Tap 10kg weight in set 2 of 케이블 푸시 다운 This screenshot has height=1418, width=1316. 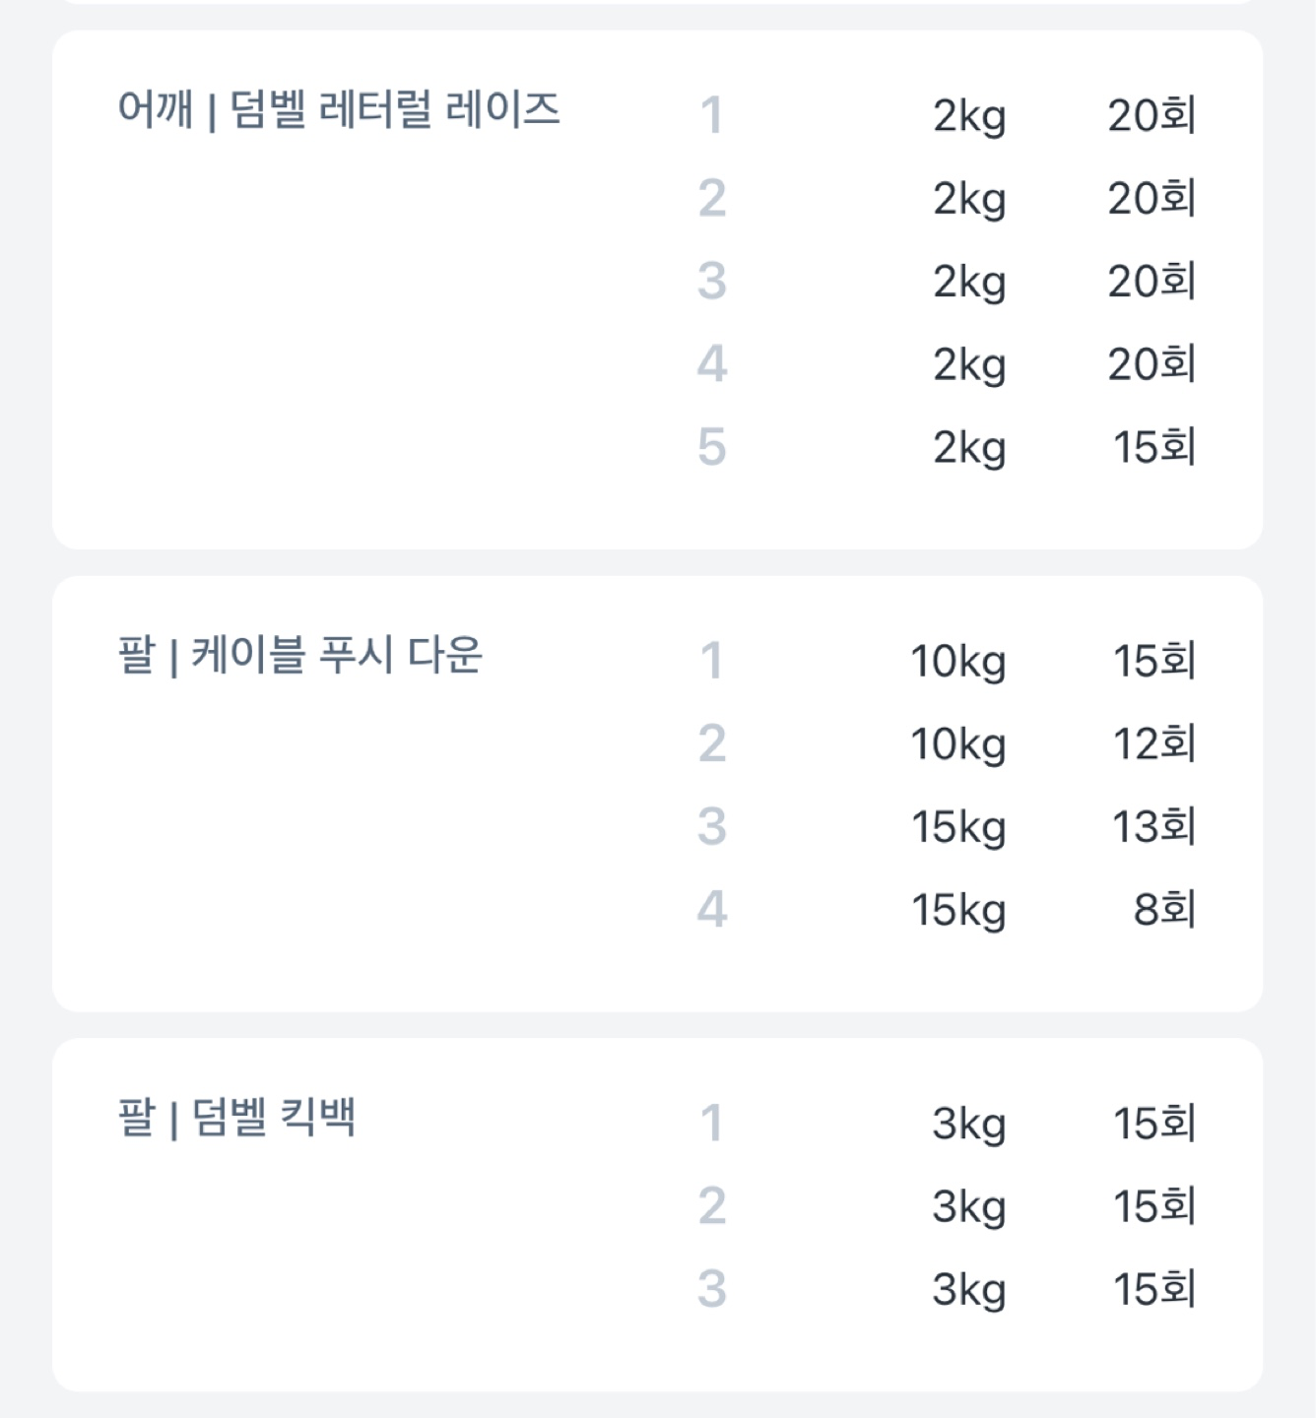click(957, 744)
